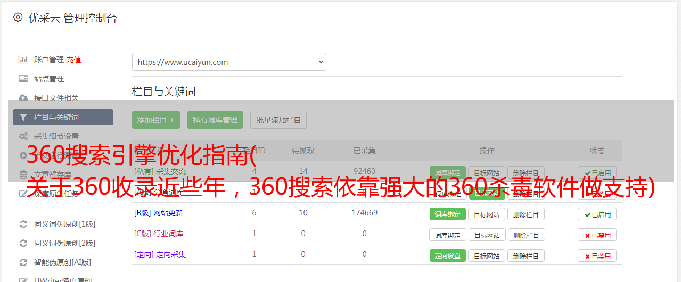Click pending count 10 in 网站更新 row
The image size is (681, 282).
click(x=303, y=213)
